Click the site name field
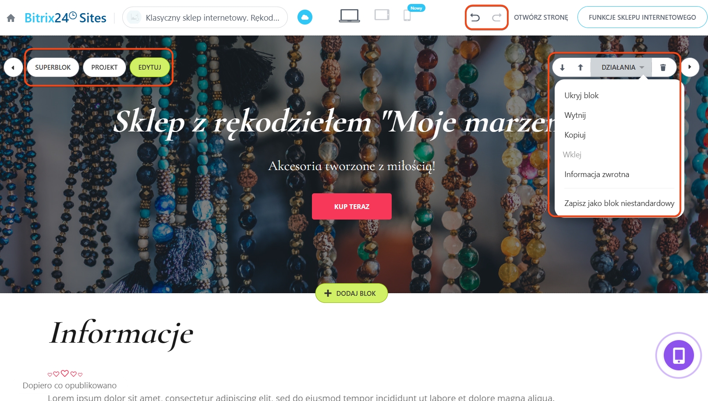The image size is (708, 401). (x=205, y=18)
